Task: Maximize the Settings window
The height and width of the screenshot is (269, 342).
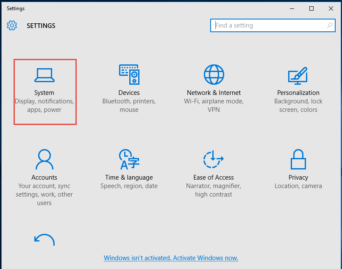Action: 311,8
